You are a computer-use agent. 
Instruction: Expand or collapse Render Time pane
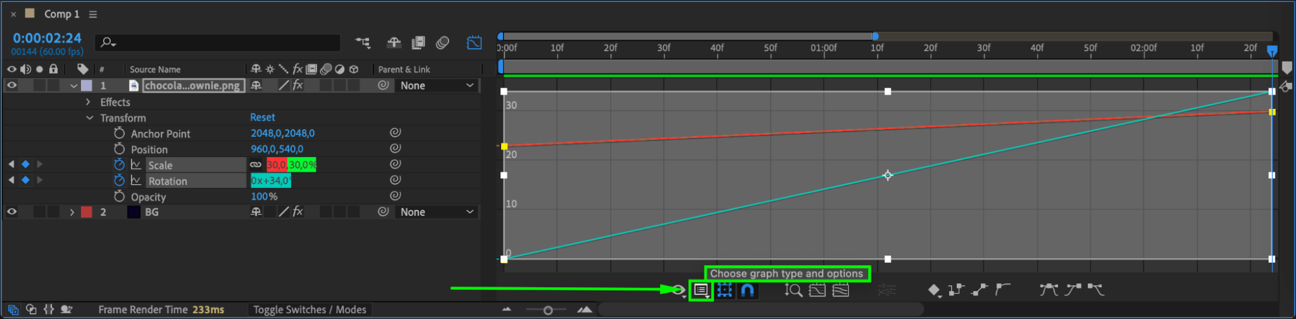[66, 310]
